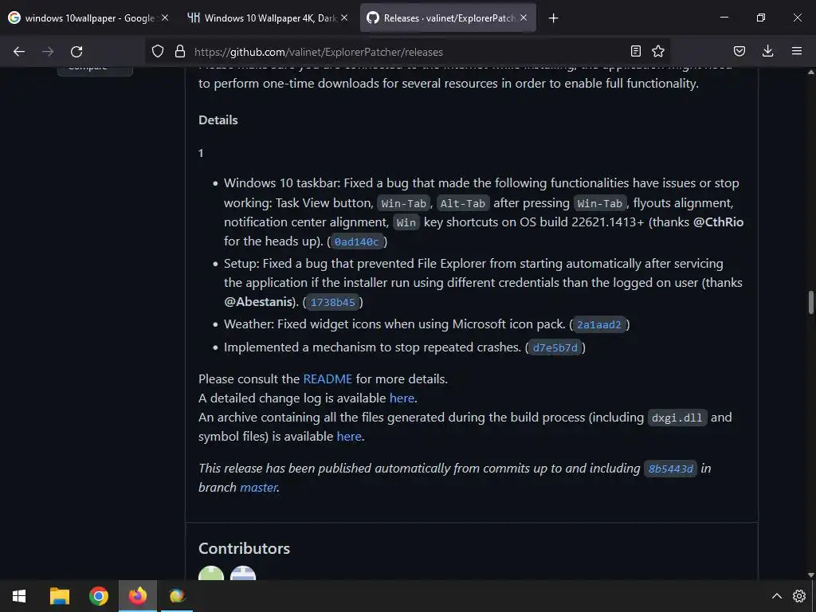Save page to Pocket
The height and width of the screenshot is (612, 816).
pyautogui.click(x=739, y=51)
